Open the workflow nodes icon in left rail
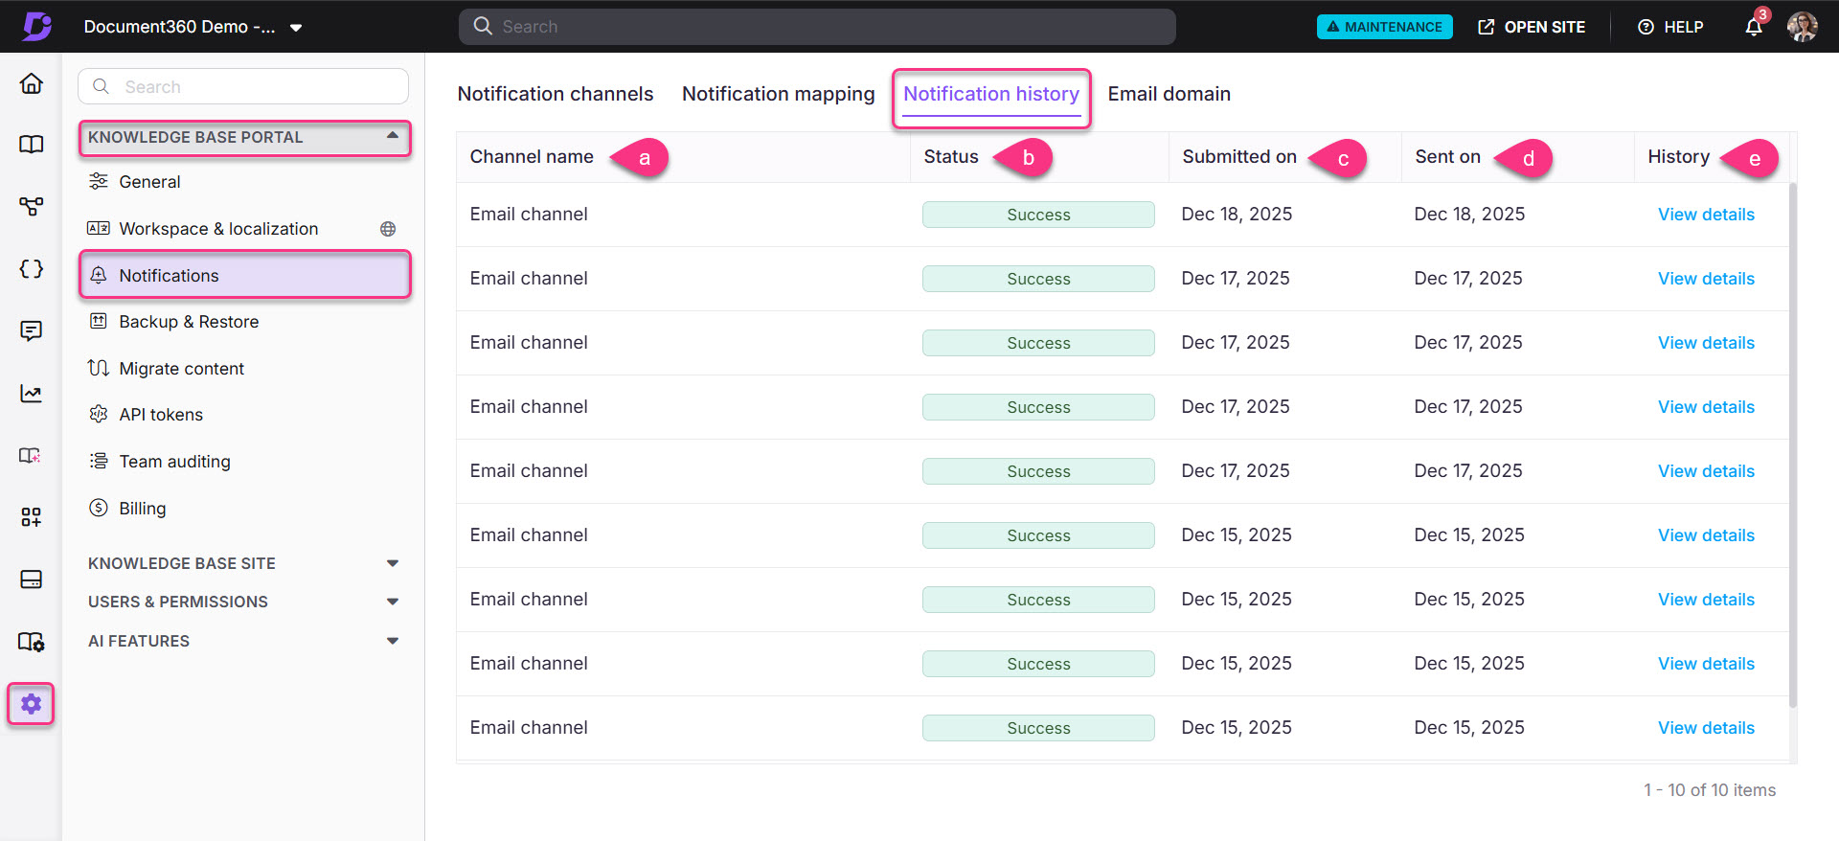 [32, 207]
